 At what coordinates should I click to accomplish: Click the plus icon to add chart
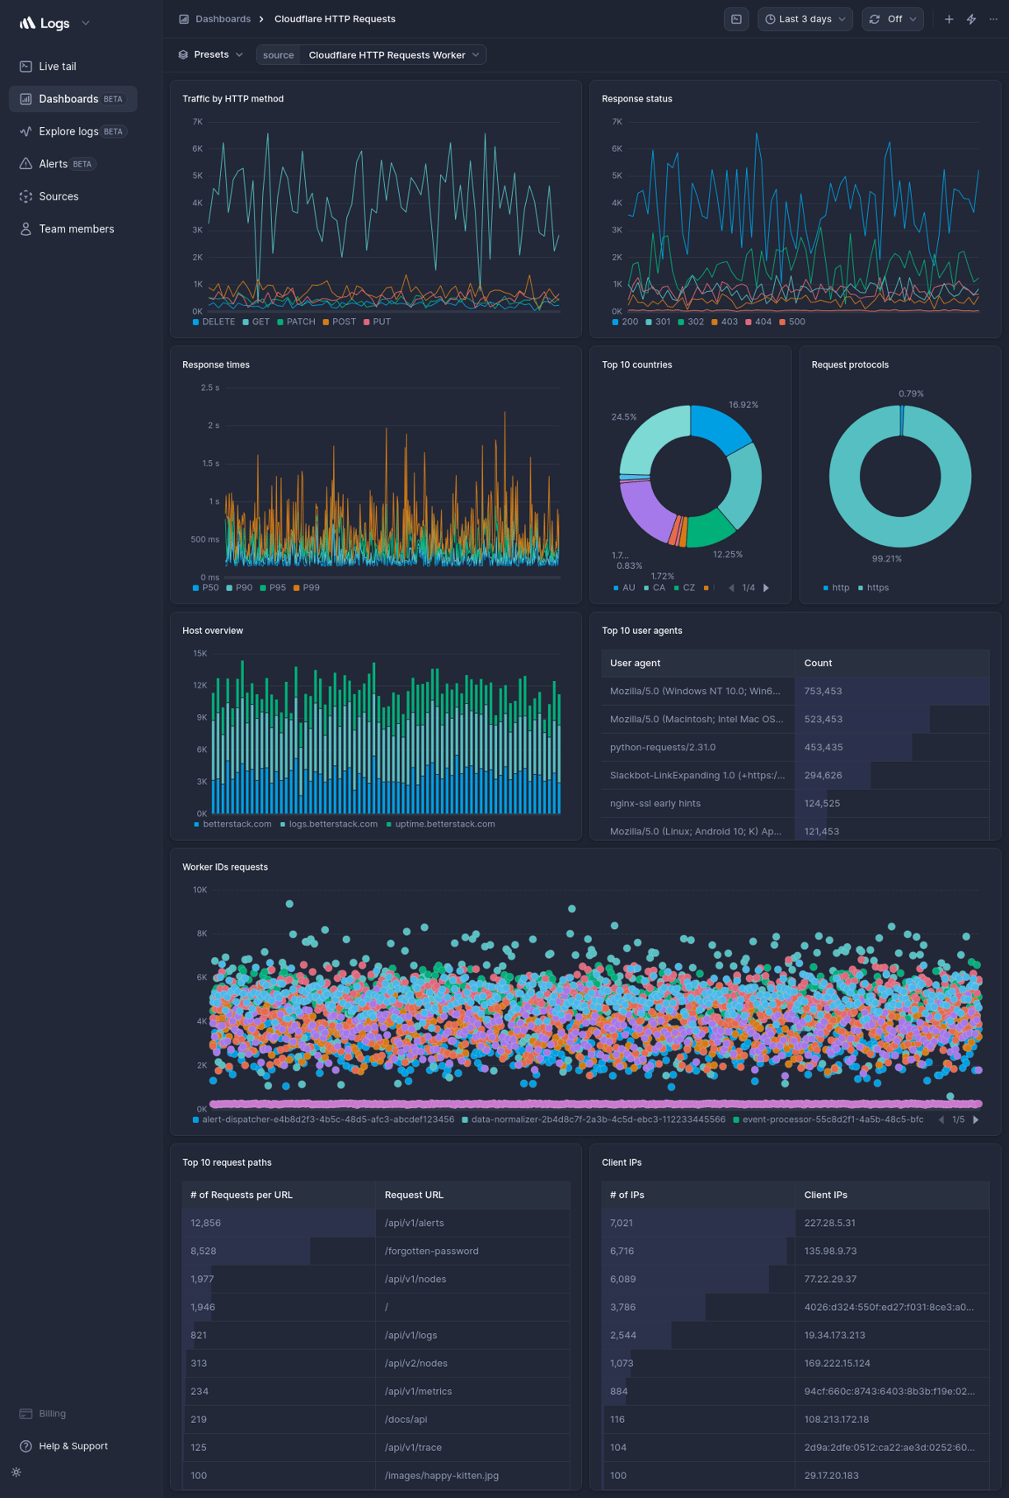click(x=949, y=19)
